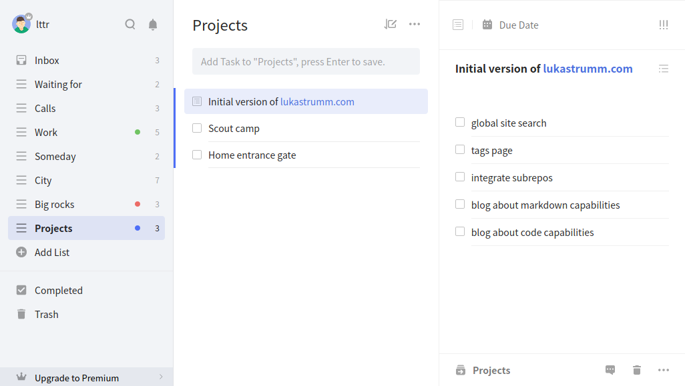Click the calendar icon beside Due Date
The height and width of the screenshot is (386, 685).
click(487, 25)
